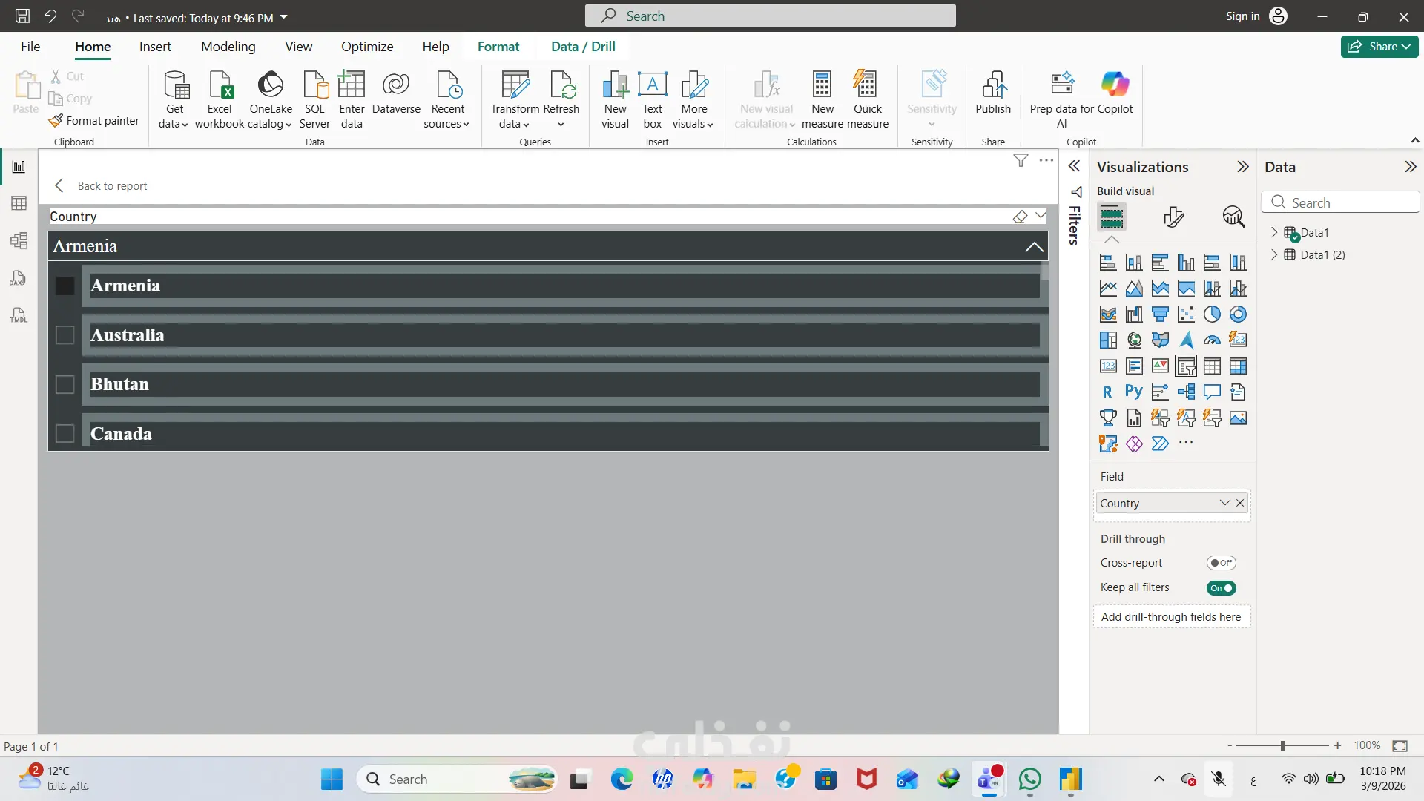This screenshot has width=1424, height=801.
Task: Adjust the zoom slider handle
Action: (x=1282, y=745)
